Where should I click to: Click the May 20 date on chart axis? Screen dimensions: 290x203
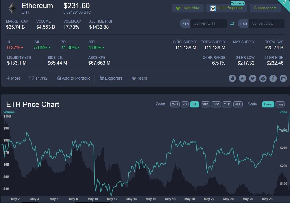coord(190,199)
